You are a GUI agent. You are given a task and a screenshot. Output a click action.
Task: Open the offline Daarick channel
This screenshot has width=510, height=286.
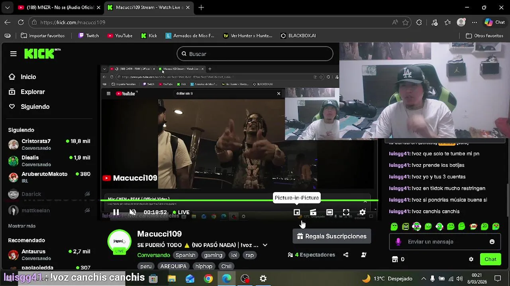coord(49,194)
